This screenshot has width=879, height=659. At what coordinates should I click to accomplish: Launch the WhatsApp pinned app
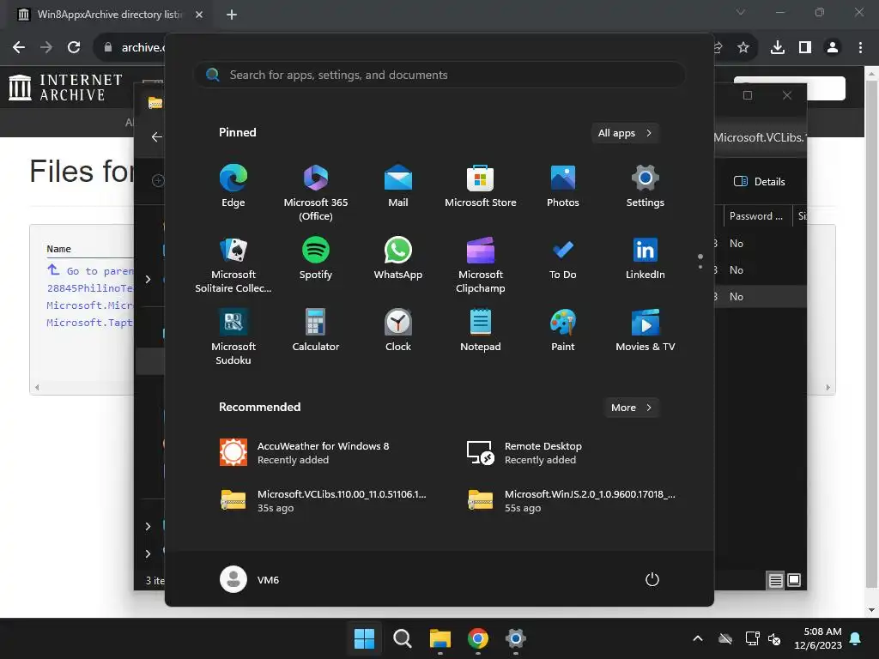tap(398, 258)
